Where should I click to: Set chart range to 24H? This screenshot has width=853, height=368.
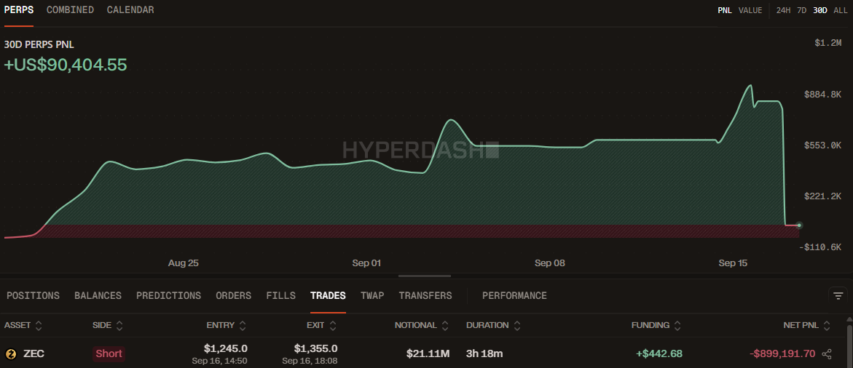[x=783, y=10]
